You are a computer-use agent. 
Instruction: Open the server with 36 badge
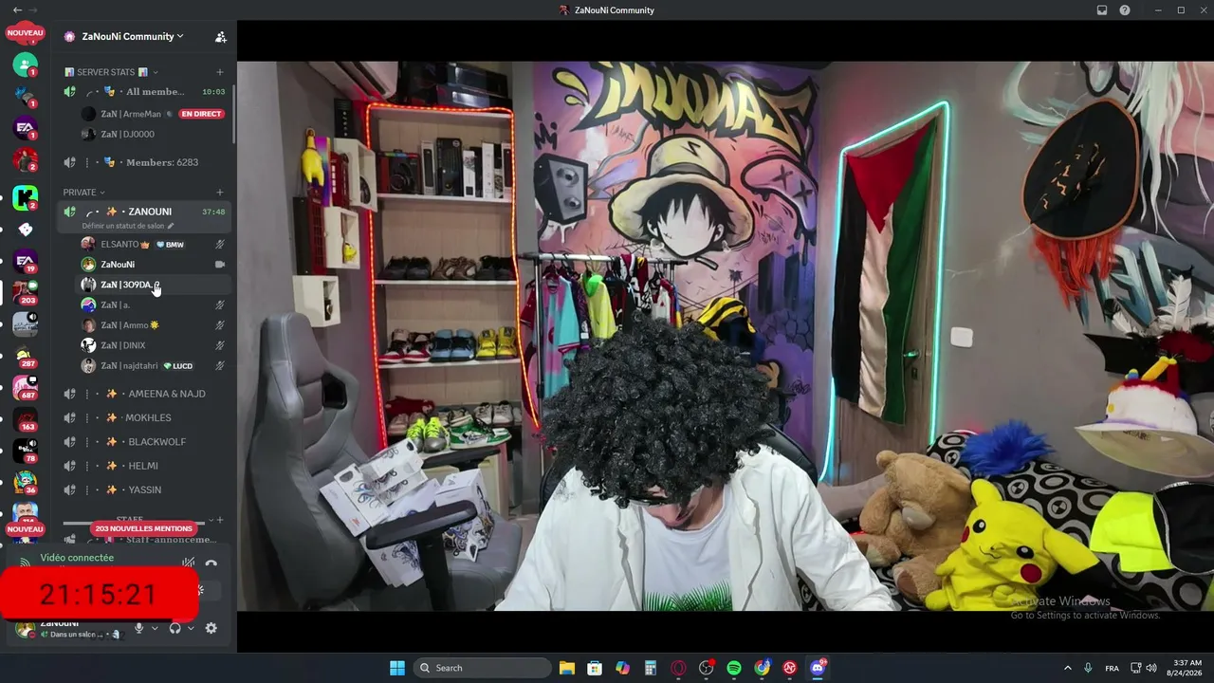[x=26, y=483]
